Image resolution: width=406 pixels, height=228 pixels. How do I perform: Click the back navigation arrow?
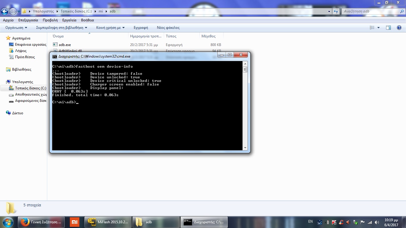tap(5, 12)
